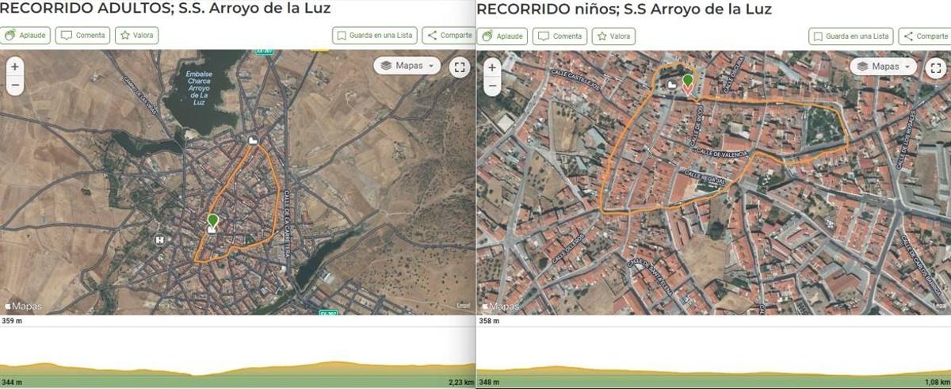Screen dimensions: 951x389
Task: Click the niños elevation profile chart
Action: point(714,357)
